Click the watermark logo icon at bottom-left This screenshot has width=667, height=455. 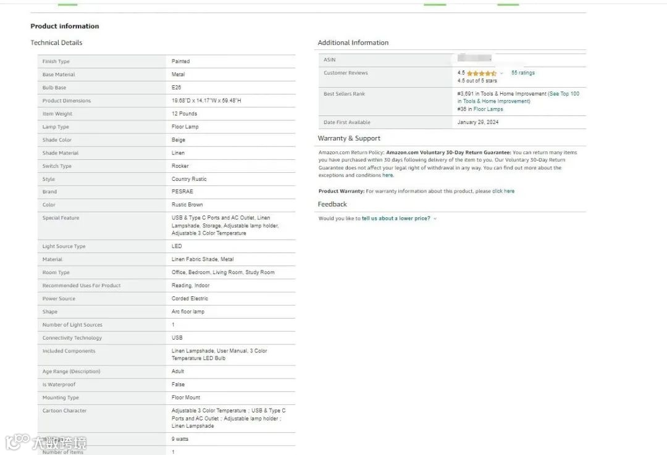point(17,442)
